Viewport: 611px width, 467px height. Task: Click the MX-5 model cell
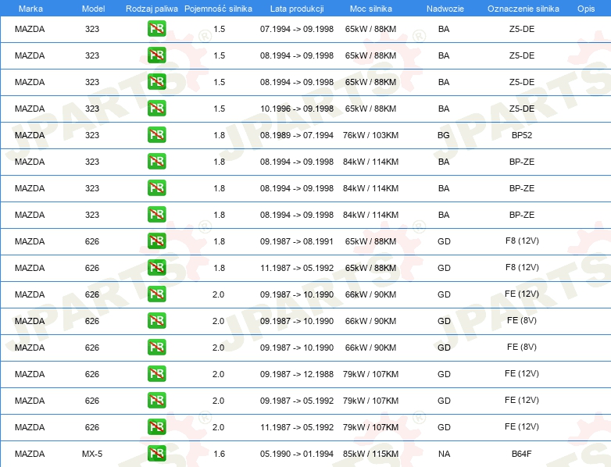[x=92, y=454]
